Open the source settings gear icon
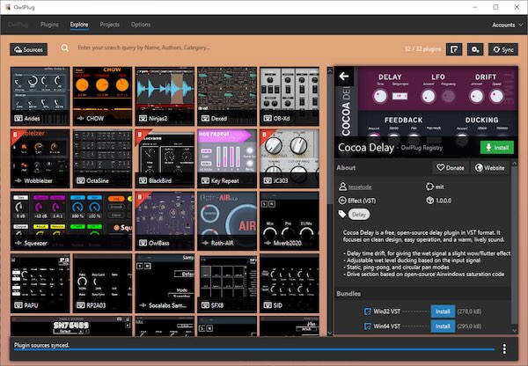 click(x=476, y=49)
